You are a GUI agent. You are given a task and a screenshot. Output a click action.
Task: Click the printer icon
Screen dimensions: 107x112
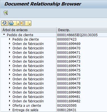point(11,23)
